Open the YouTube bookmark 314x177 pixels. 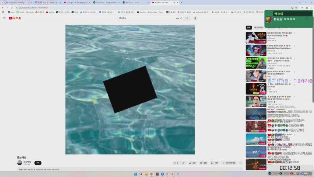pos(50,12)
